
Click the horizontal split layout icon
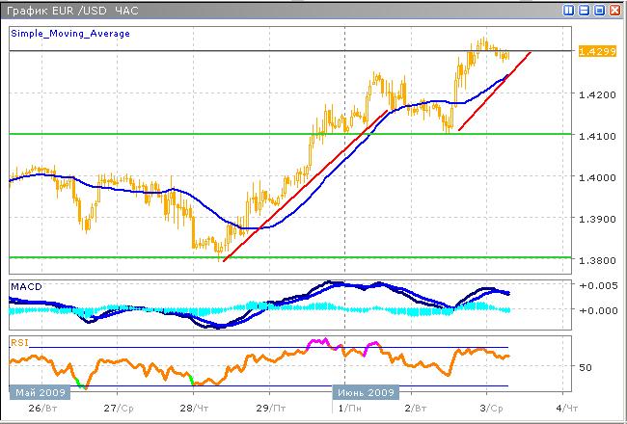click(585, 11)
